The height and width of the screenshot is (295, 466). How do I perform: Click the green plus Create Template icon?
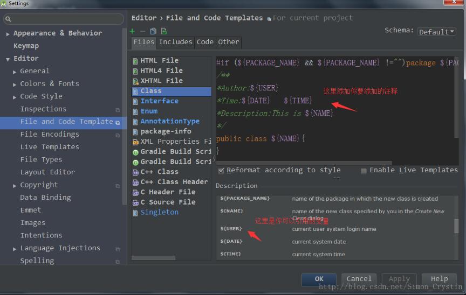pos(133,31)
